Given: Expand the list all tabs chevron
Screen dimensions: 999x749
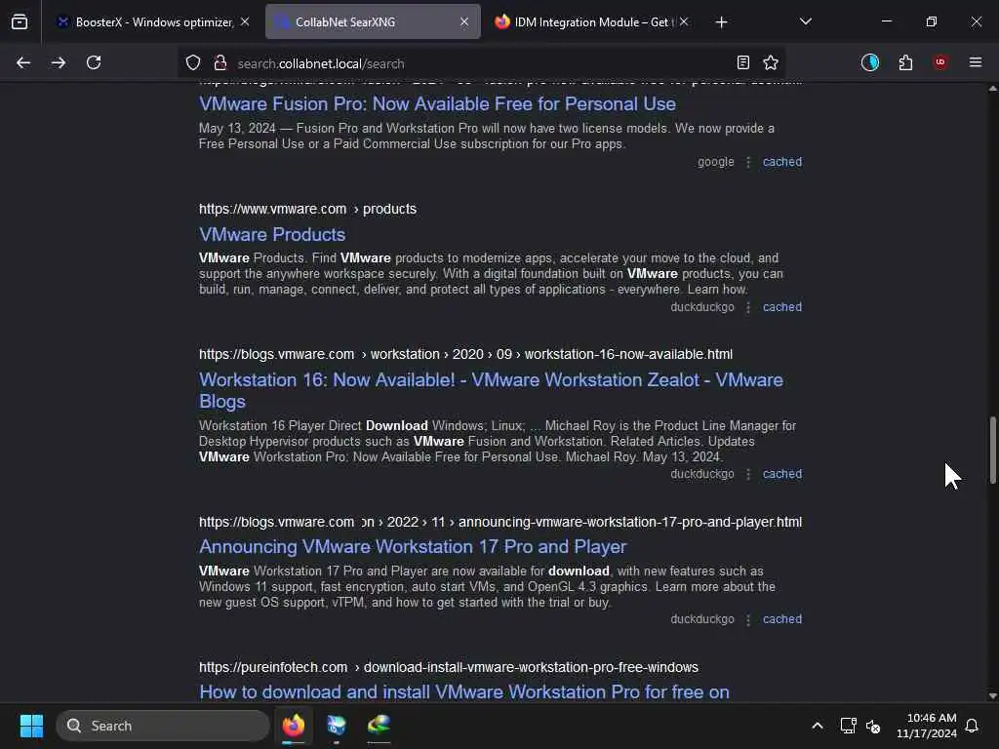Looking at the screenshot, I should 805,21.
